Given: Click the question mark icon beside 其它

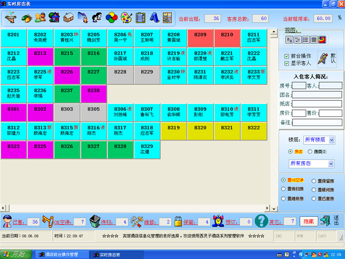Looking at the screenshot, I should 261,220.
